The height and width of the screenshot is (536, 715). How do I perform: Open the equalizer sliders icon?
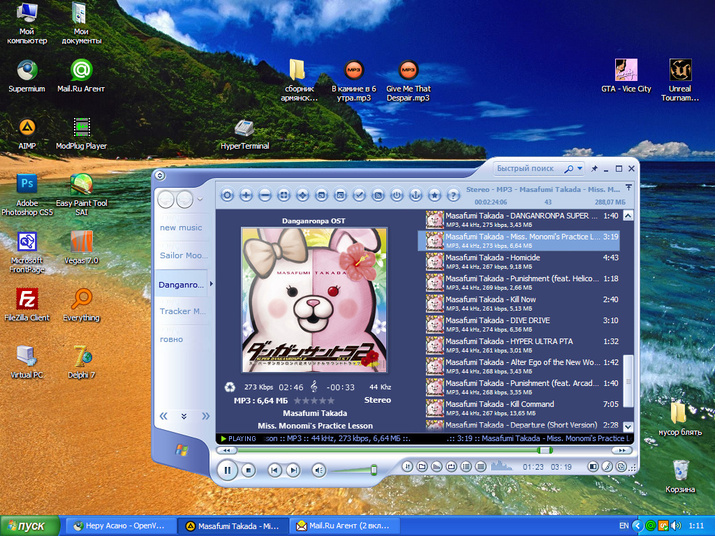408,466
